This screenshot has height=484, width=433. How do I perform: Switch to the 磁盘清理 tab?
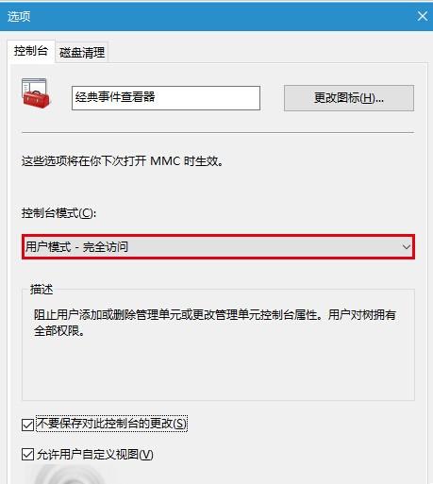point(82,52)
